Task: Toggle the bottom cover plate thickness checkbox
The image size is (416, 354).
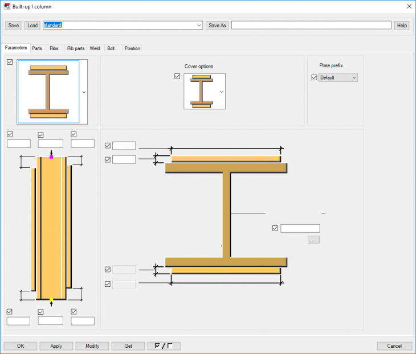Action: click(x=108, y=269)
